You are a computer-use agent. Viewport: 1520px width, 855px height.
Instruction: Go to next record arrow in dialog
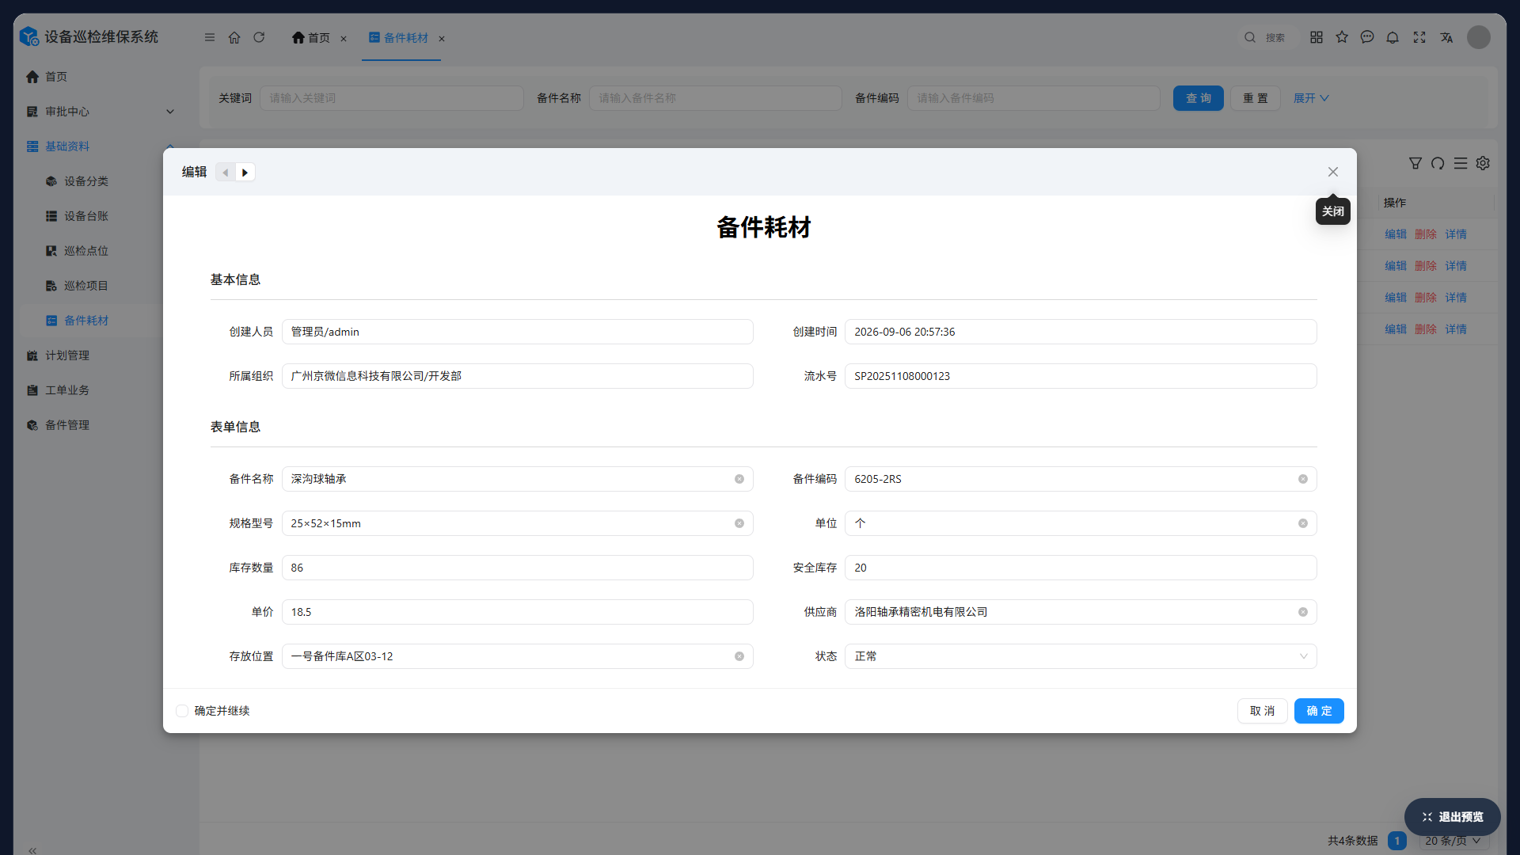point(245,173)
